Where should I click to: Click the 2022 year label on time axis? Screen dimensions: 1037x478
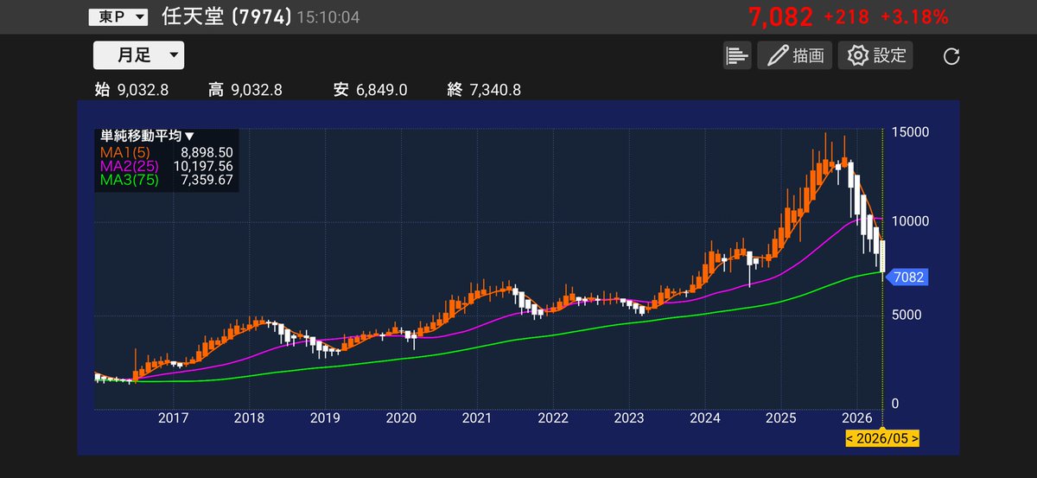coord(553,418)
